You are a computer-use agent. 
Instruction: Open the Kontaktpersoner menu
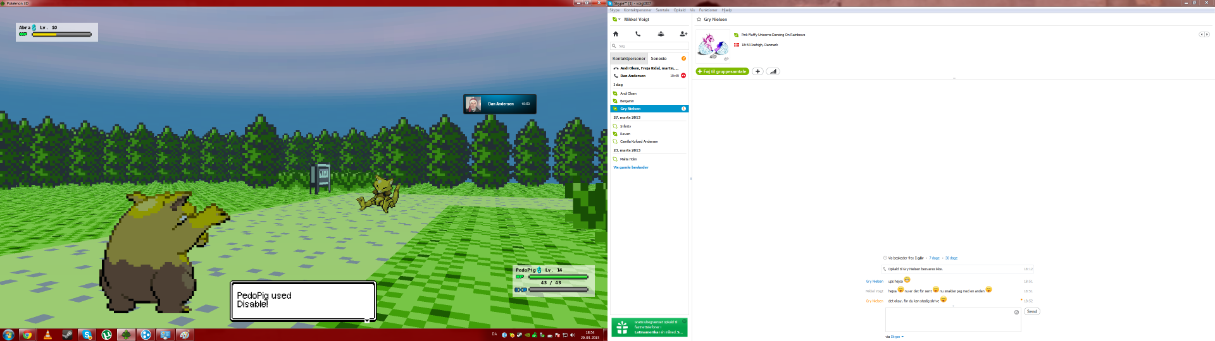click(x=637, y=10)
